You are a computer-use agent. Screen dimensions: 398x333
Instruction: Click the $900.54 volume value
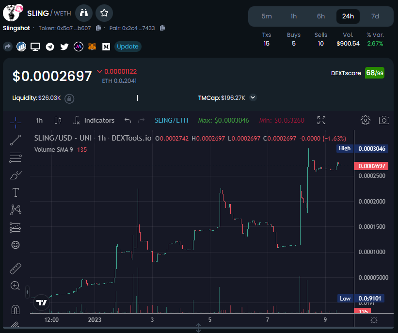(348, 44)
